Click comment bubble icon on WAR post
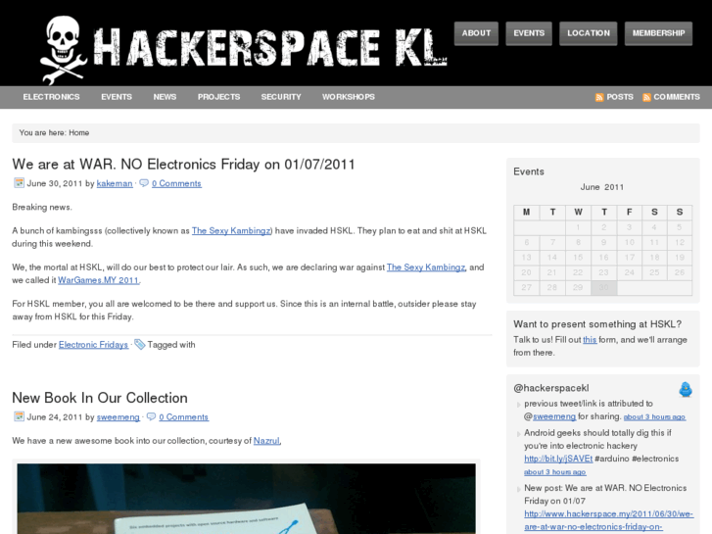The image size is (712, 534). [144, 183]
